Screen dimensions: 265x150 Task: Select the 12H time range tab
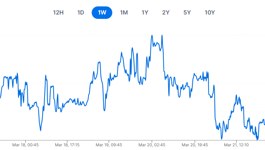58,13
